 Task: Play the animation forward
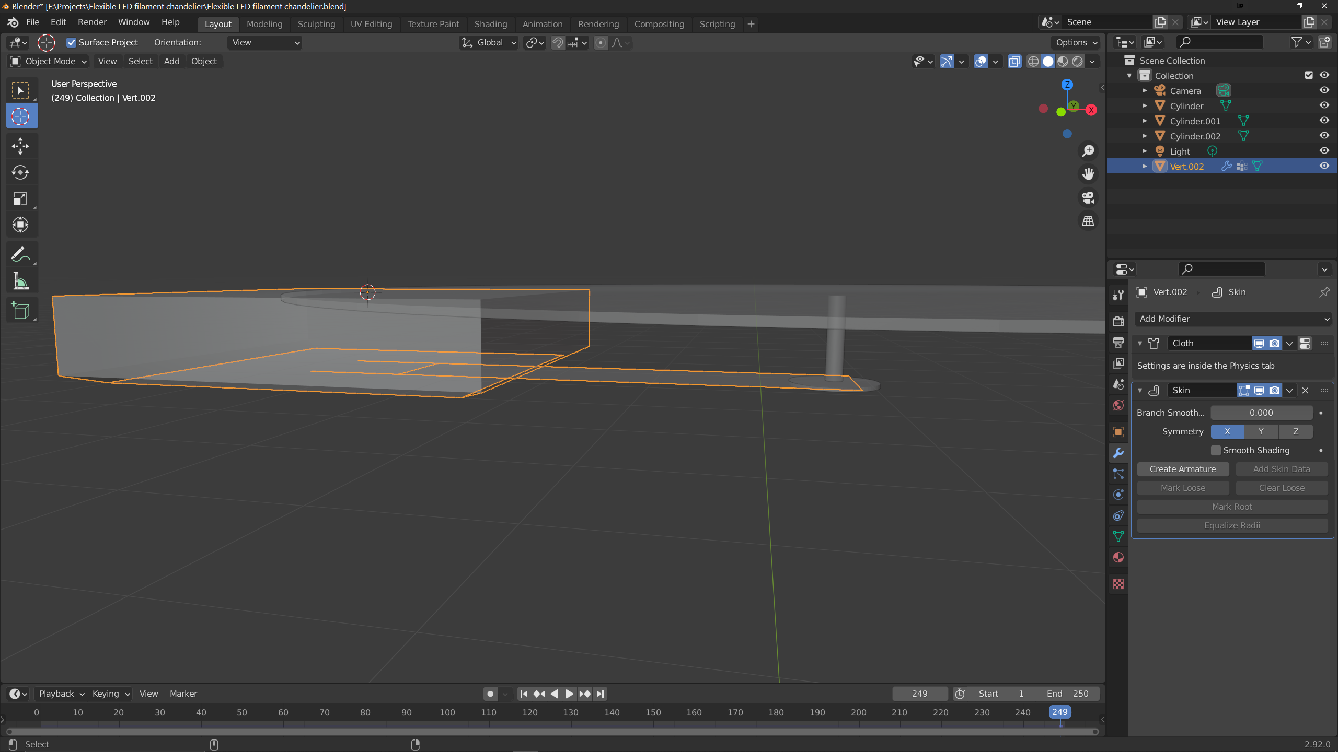pyautogui.click(x=570, y=694)
